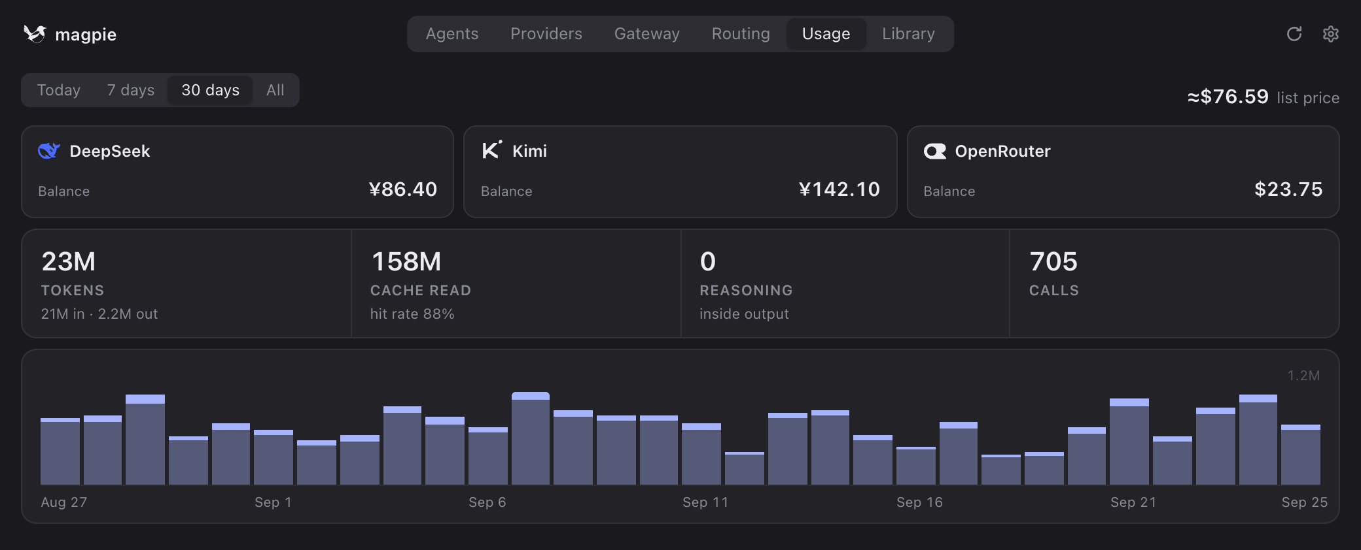Click the Sep 21 bar in chart
Screen dimensions: 1361x550
1129,442
